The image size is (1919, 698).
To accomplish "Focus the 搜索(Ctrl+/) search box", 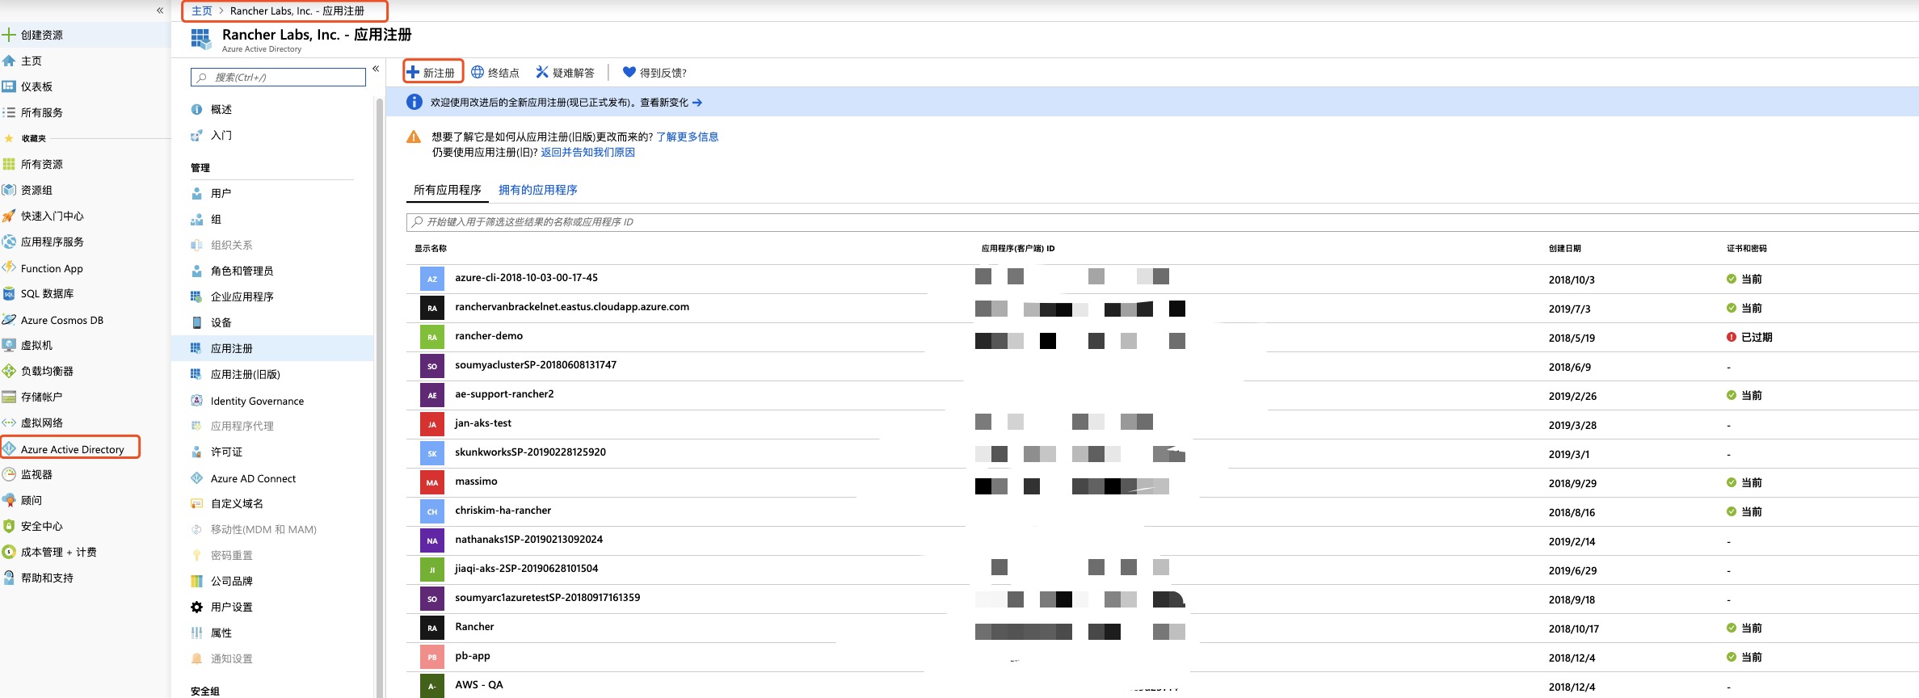I will click(279, 78).
